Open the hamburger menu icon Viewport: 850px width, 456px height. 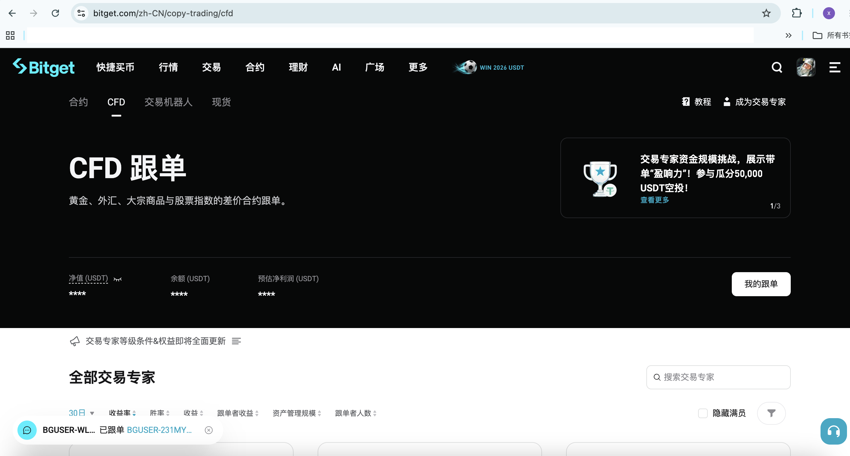tap(835, 67)
